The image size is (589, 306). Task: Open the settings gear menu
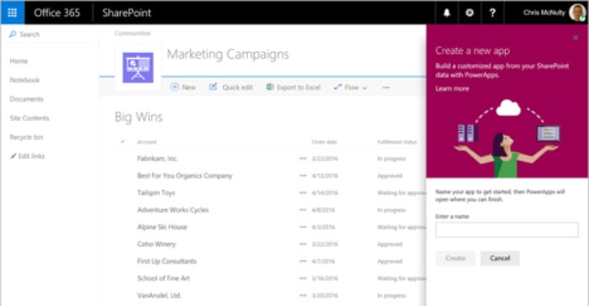470,13
